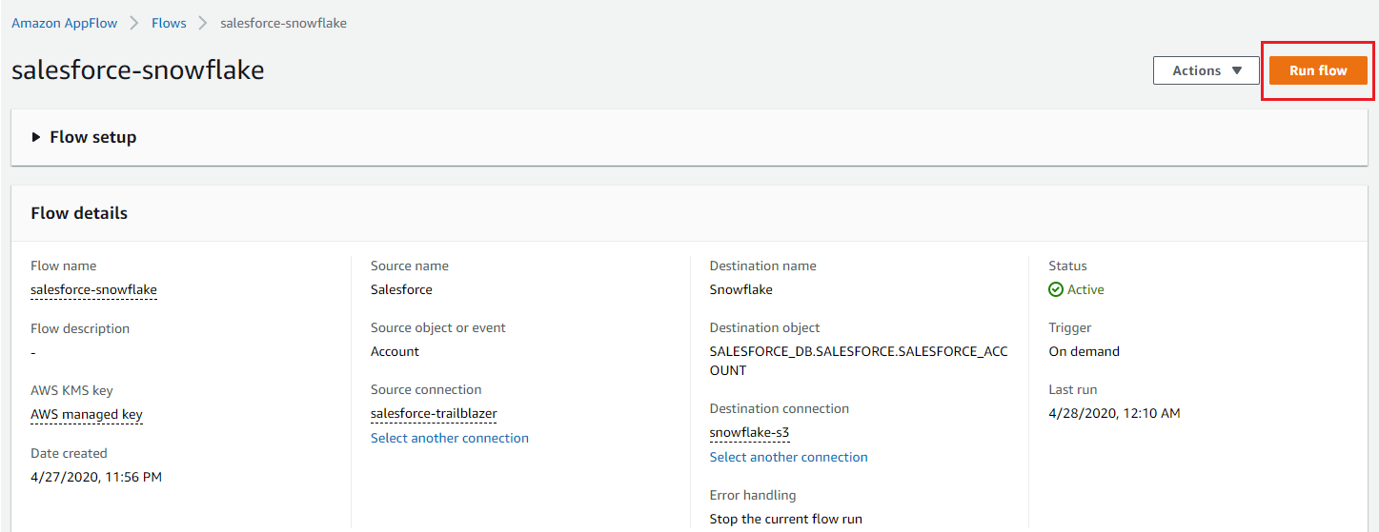Click the down arrow on Actions button
Image resolution: width=1379 pixels, height=532 pixels.
pyautogui.click(x=1237, y=70)
